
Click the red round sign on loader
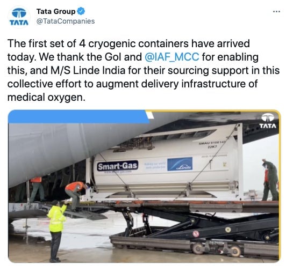pyautogui.click(x=196, y=233)
